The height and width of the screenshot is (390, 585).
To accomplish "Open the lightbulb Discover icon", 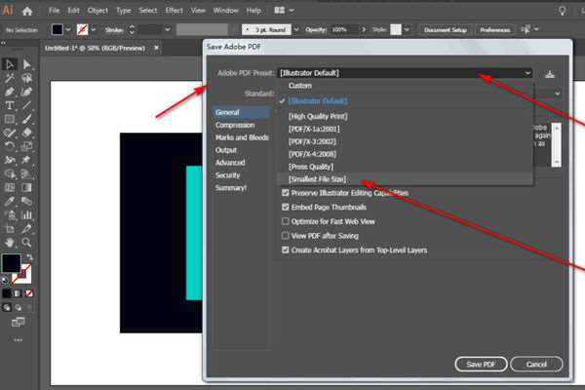I will click(x=562, y=11).
